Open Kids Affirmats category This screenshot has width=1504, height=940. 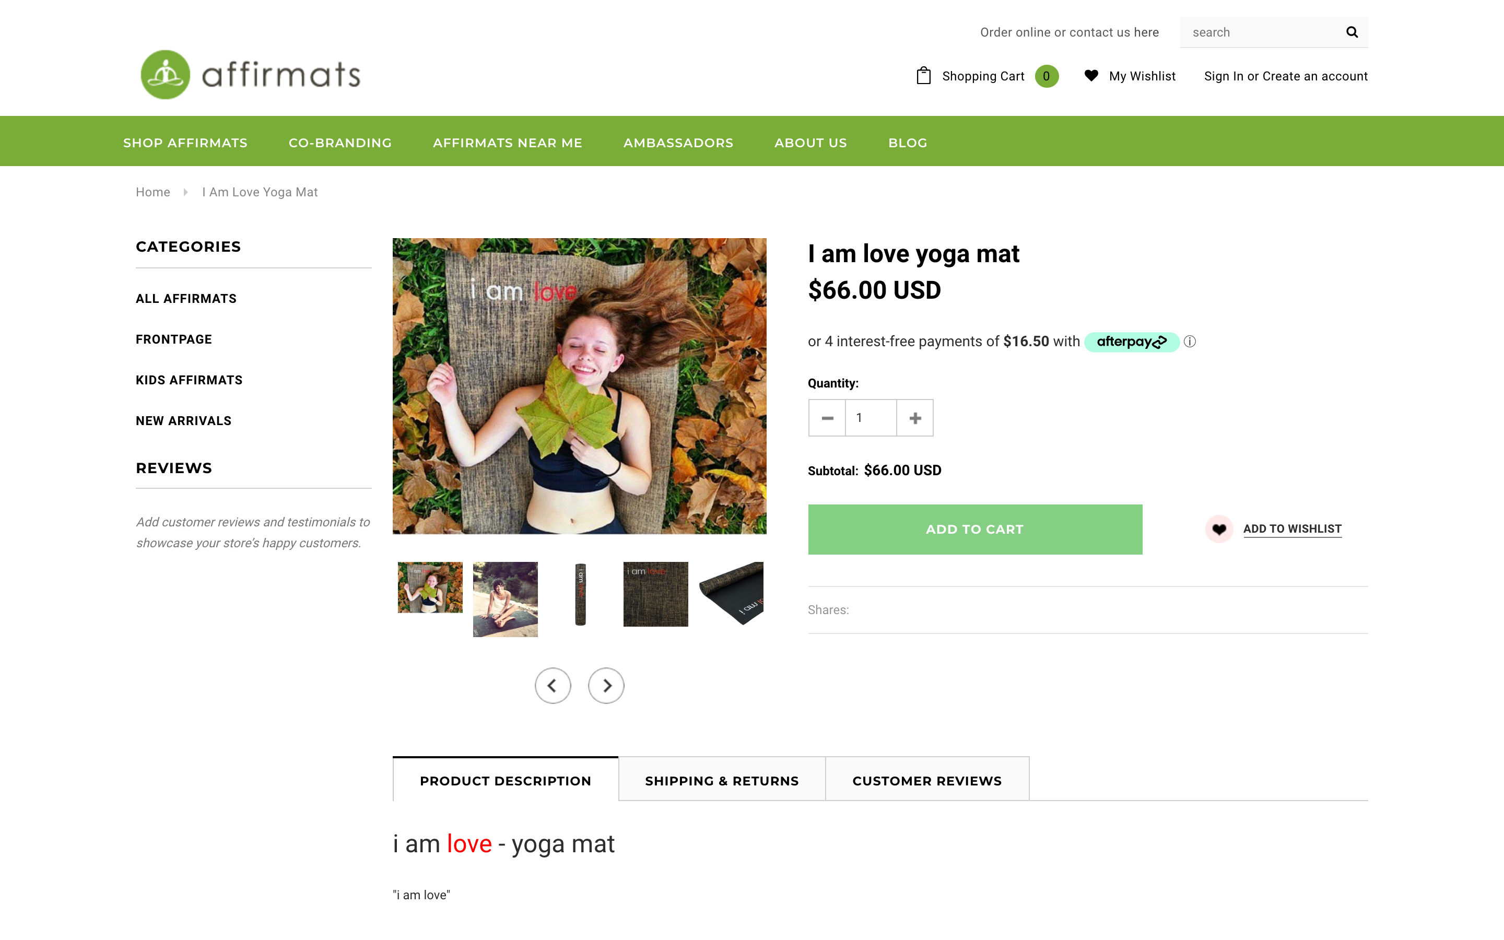tap(189, 380)
